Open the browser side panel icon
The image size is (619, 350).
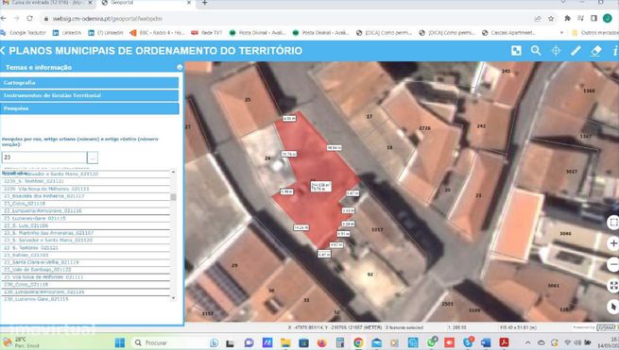(x=593, y=19)
